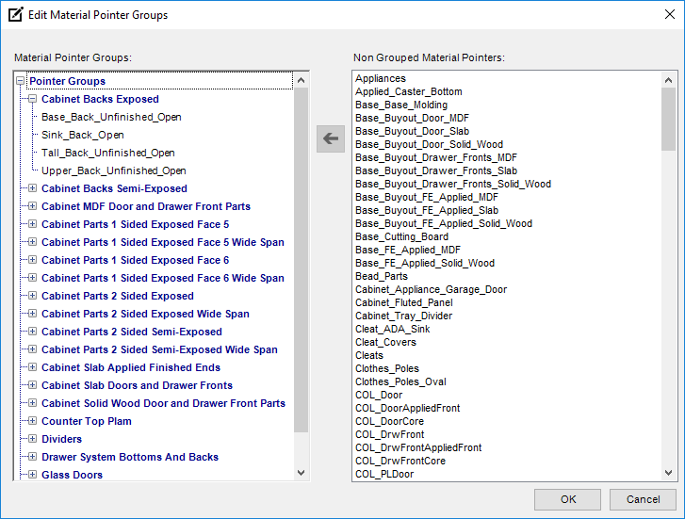The image size is (685, 519).
Task: Collapse the Cabinet Backs Exposed group
Action: 32,99
